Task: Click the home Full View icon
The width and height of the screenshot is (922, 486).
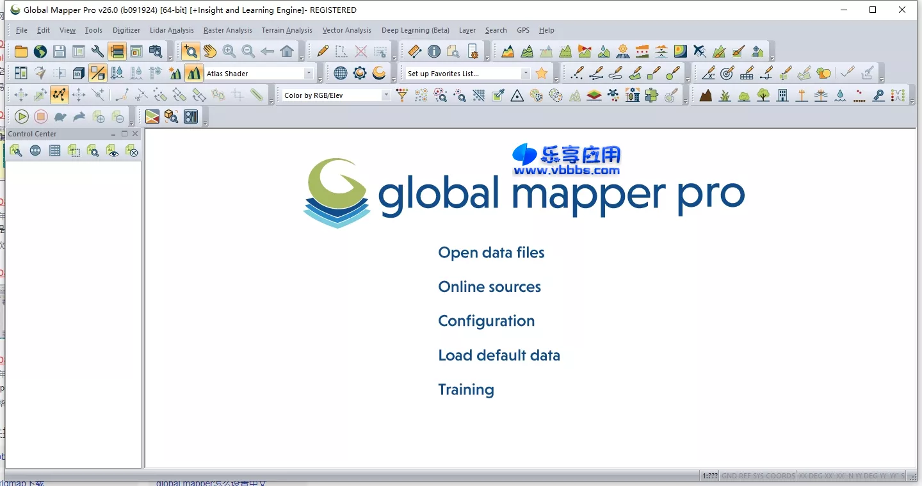Action: (287, 50)
